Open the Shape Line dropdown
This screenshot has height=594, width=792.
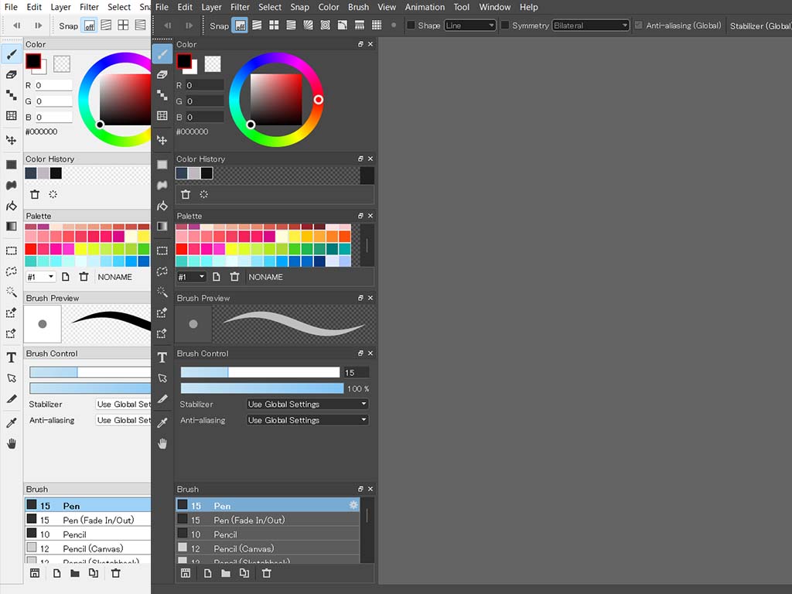click(469, 26)
